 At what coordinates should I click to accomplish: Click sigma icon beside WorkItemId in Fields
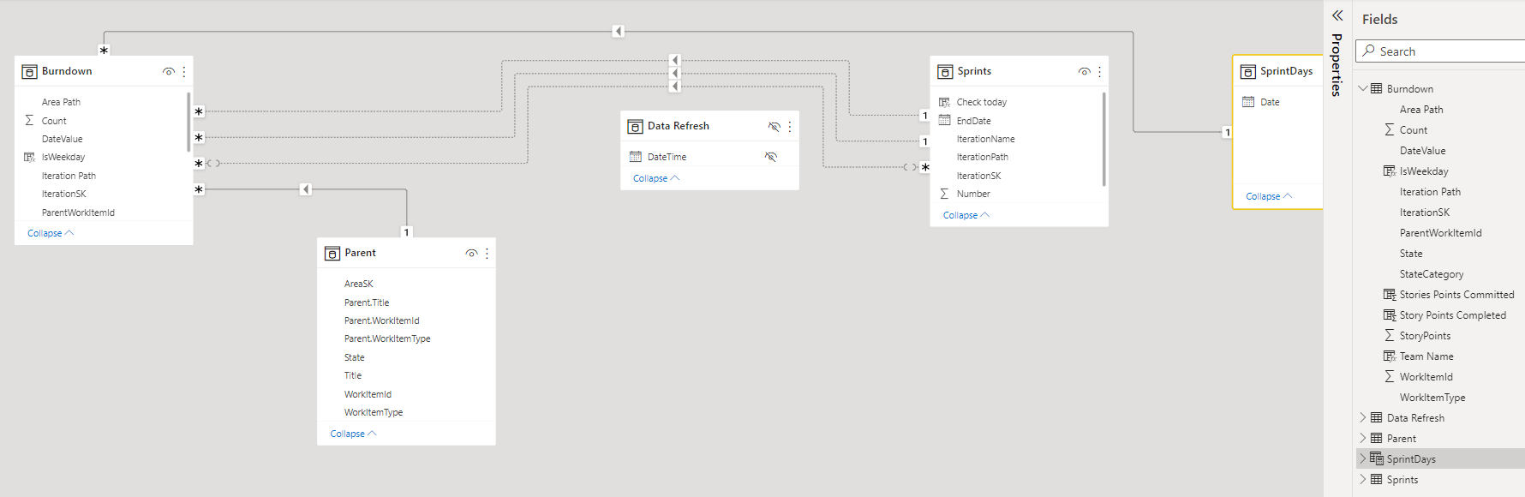pos(1390,377)
